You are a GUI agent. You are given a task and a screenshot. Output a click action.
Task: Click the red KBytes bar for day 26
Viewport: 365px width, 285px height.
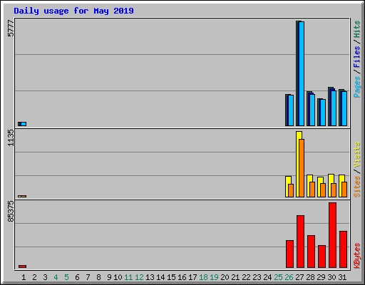pyautogui.click(x=289, y=254)
